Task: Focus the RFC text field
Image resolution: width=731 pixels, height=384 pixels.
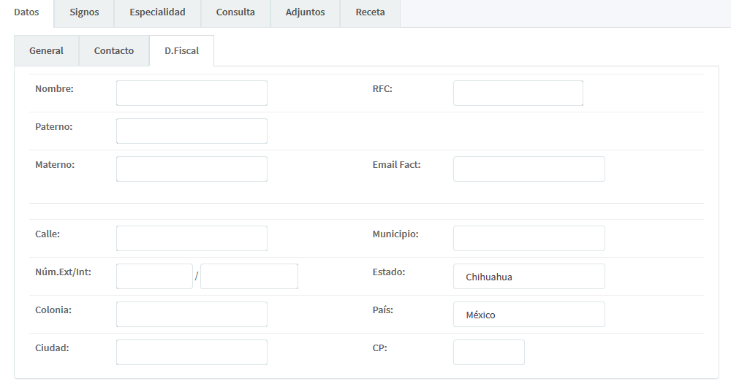Action: point(518,93)
